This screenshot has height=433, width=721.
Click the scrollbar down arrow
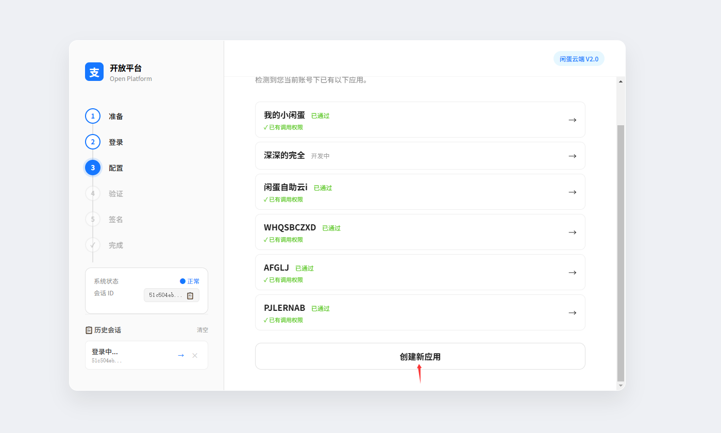621,385
